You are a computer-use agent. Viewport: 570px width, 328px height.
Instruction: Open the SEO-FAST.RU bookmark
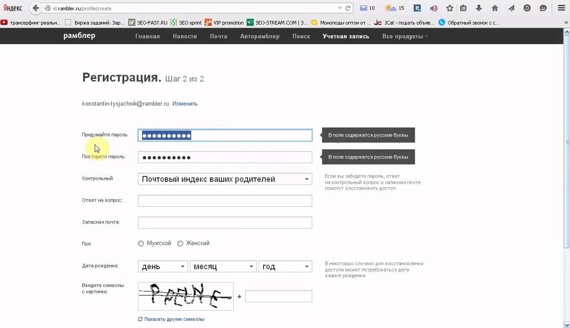[148, 22]
